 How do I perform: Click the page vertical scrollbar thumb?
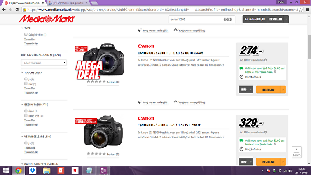click(309, 47)
